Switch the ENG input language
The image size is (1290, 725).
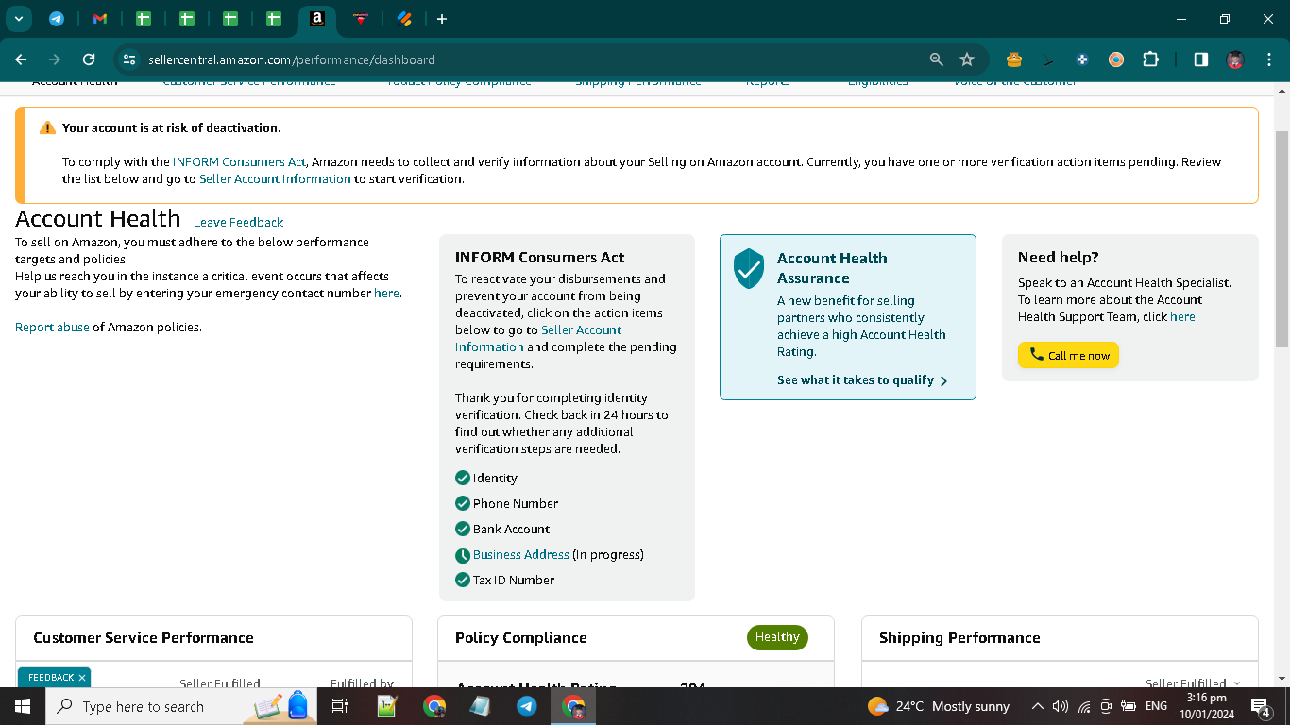pos(1156,706)
